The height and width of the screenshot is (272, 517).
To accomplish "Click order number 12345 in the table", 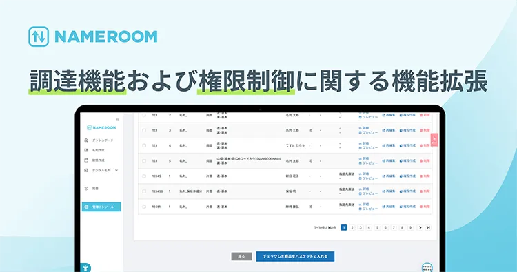I will (x=156, y=176).
